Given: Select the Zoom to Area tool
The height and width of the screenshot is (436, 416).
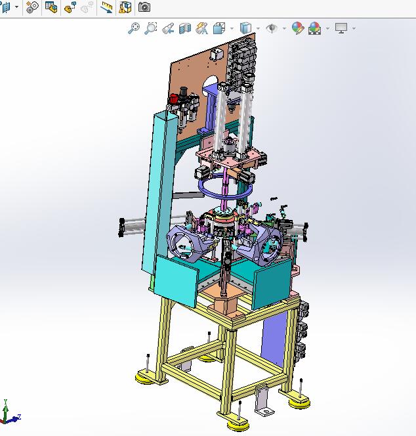Looking at the screenshot, I should click(x=151, y=28).
